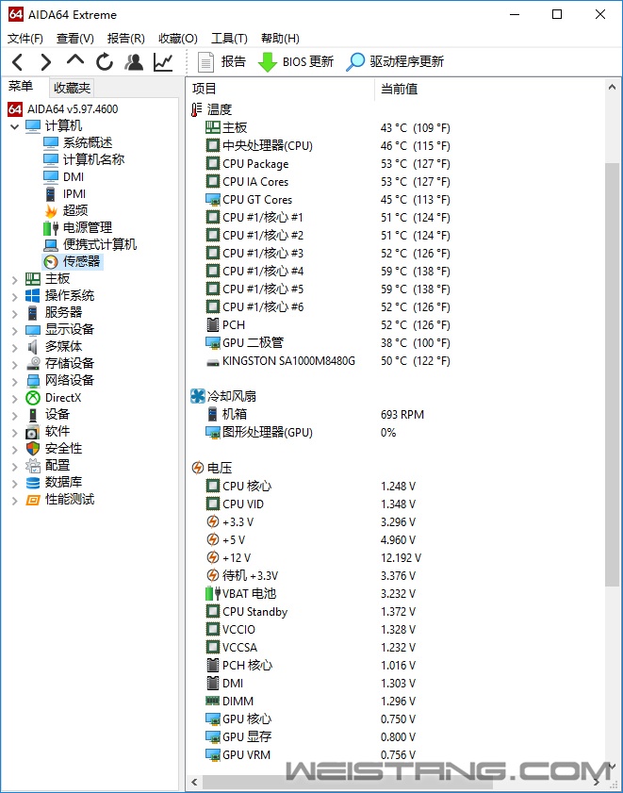Open the 文件(F) menu
Viewport: 623px width, 793px height.
25,39
